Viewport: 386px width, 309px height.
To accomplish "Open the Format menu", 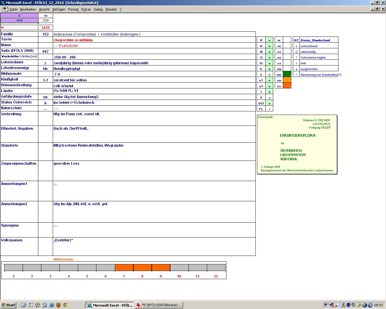I will [73, 9].
